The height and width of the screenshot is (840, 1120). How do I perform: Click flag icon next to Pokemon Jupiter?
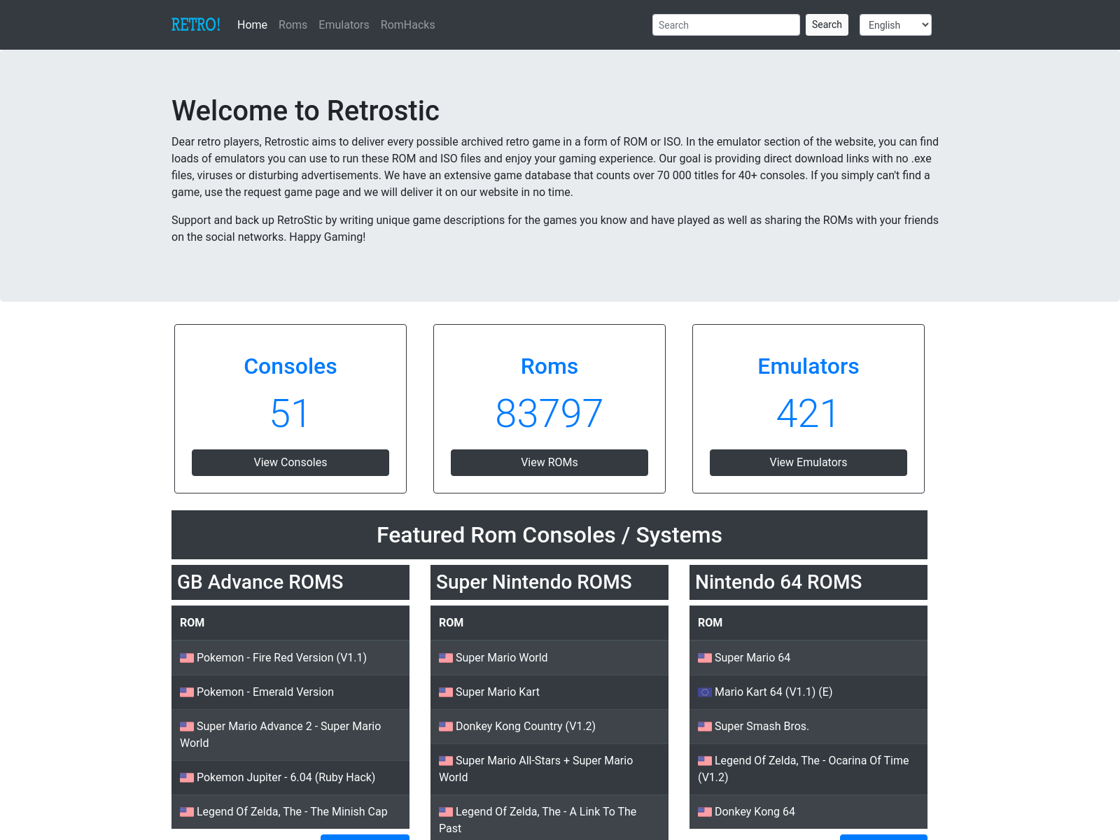(187, 778)
